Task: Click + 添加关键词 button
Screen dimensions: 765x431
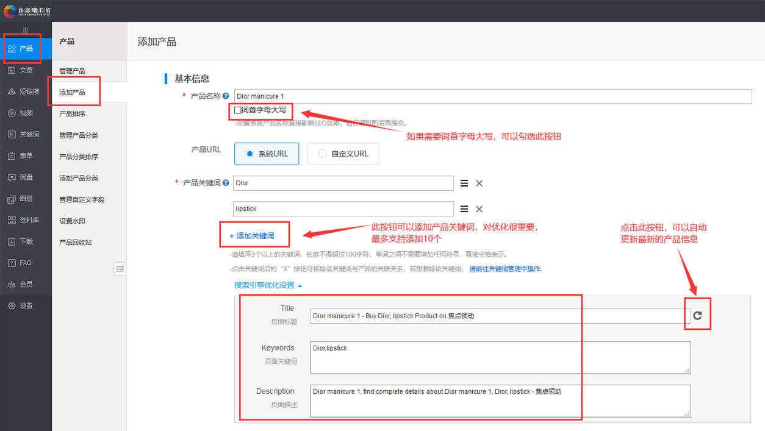Action: [x=252, y=236]
